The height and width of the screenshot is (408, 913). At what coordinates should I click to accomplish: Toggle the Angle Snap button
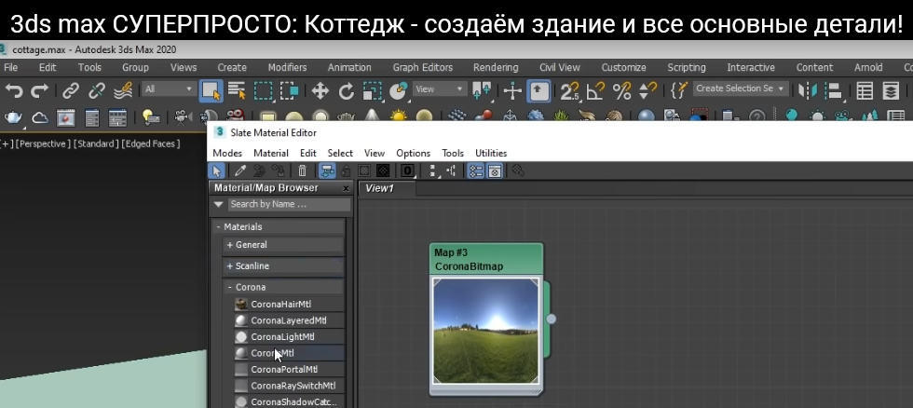pyautogui.click(x=595, y=90)
